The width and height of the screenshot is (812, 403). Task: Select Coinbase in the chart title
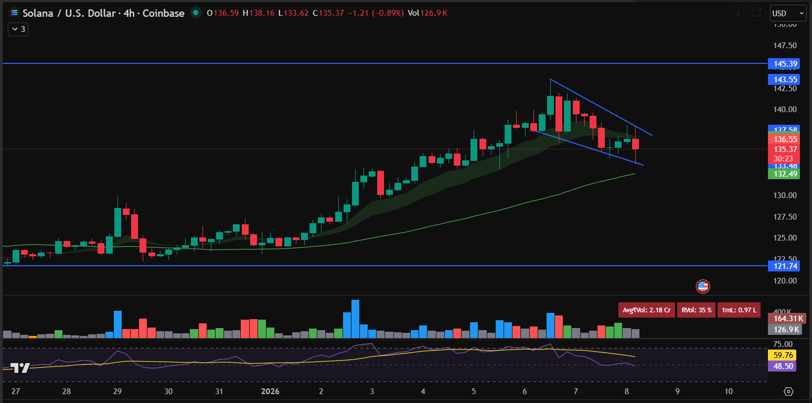[163, 13]
